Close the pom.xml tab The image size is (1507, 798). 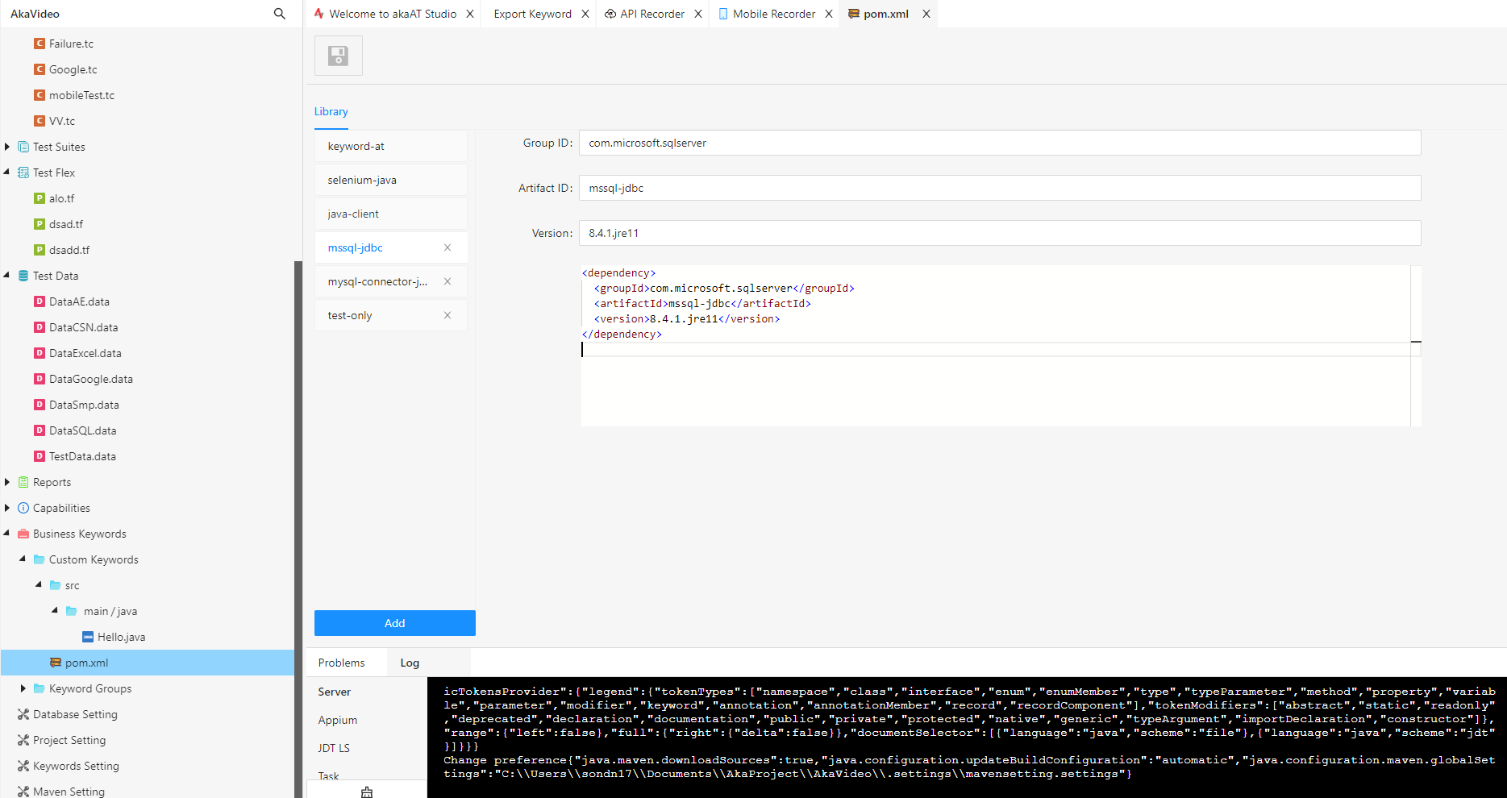click(x=926, y=14)
